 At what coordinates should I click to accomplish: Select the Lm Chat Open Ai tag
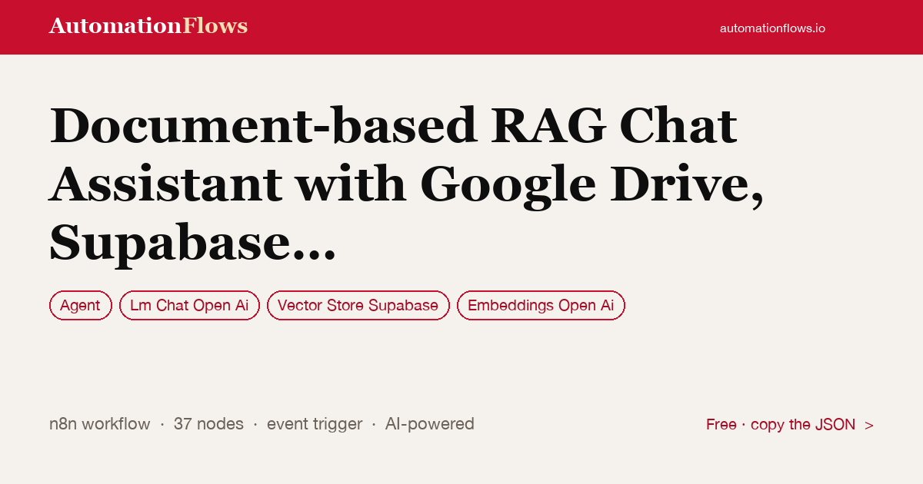pyautogui.click(x=189, y=305)
